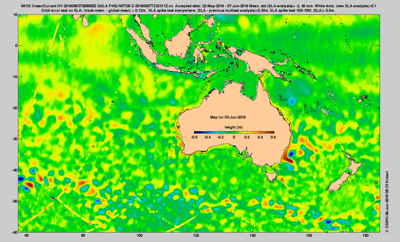Click the CSIRO copyright timestamp text
400x242 pixels.
click(387, 202)
